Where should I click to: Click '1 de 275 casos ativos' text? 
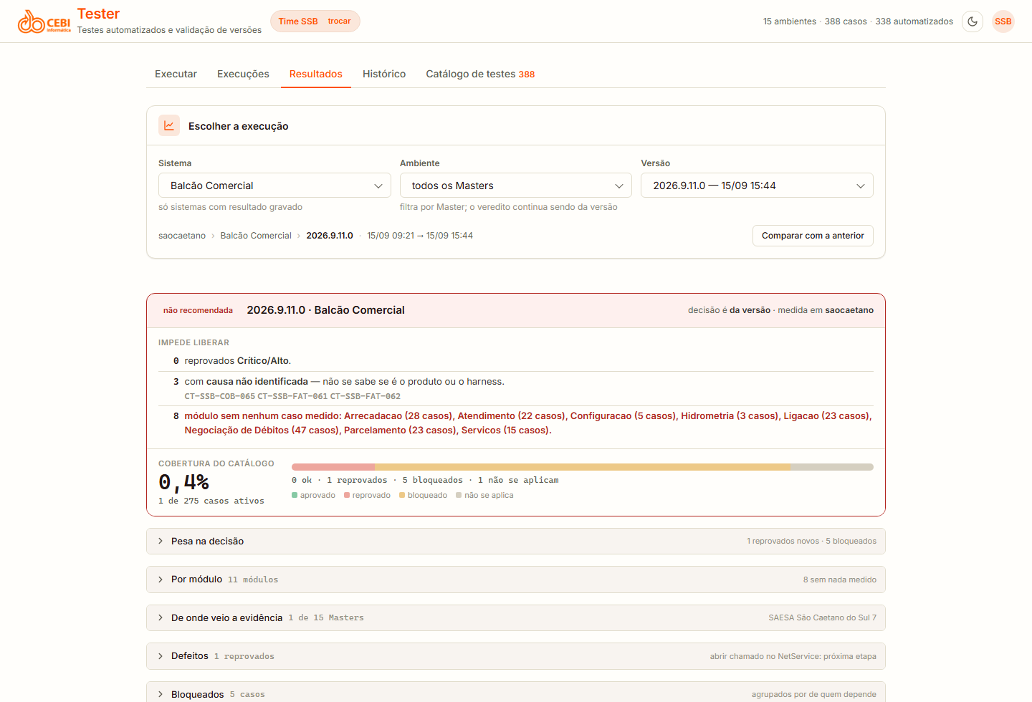click(x=211, y=501)
